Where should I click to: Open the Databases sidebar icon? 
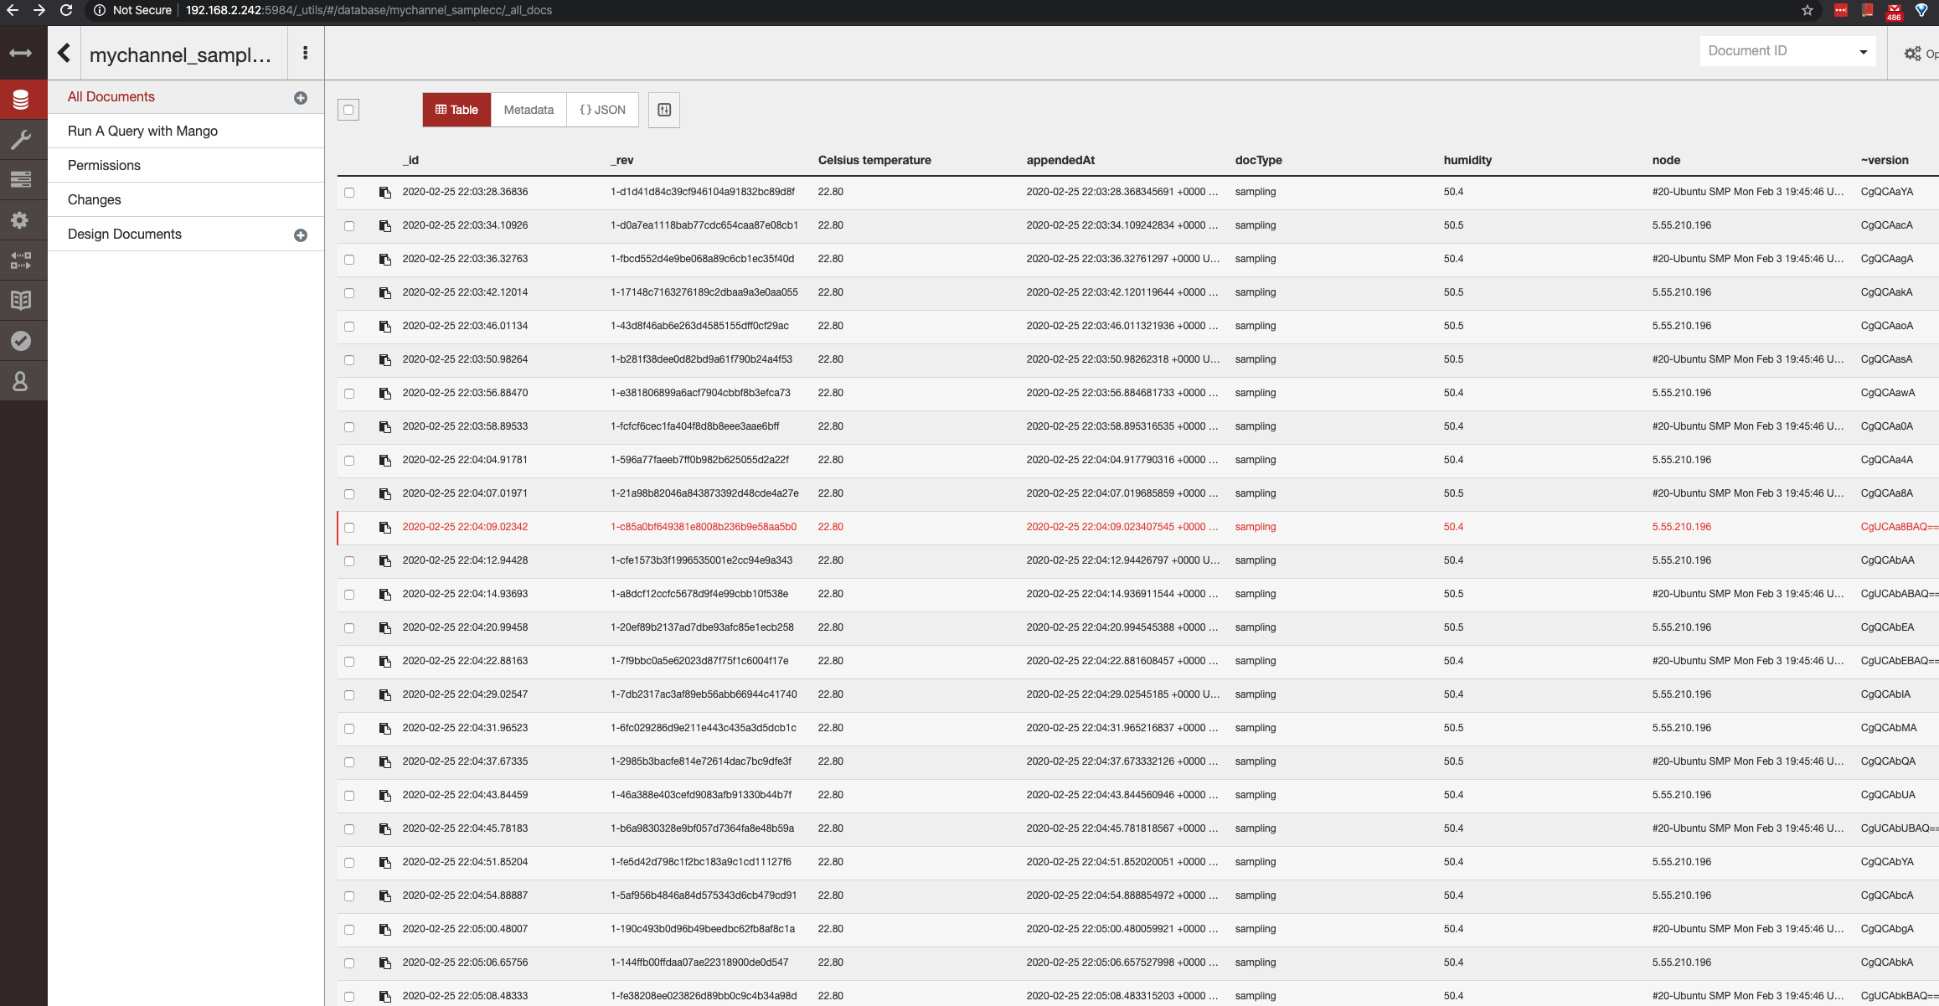(21, 100)
